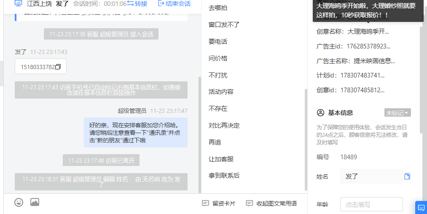Select quick phrase 不存在

218,109
